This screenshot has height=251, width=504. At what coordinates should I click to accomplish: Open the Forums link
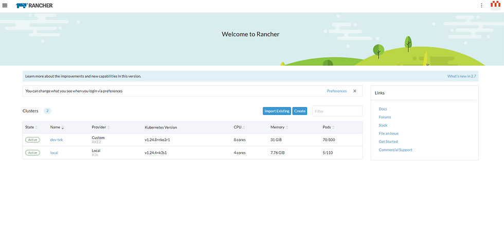pyautogui.click(x=385, y=117)
